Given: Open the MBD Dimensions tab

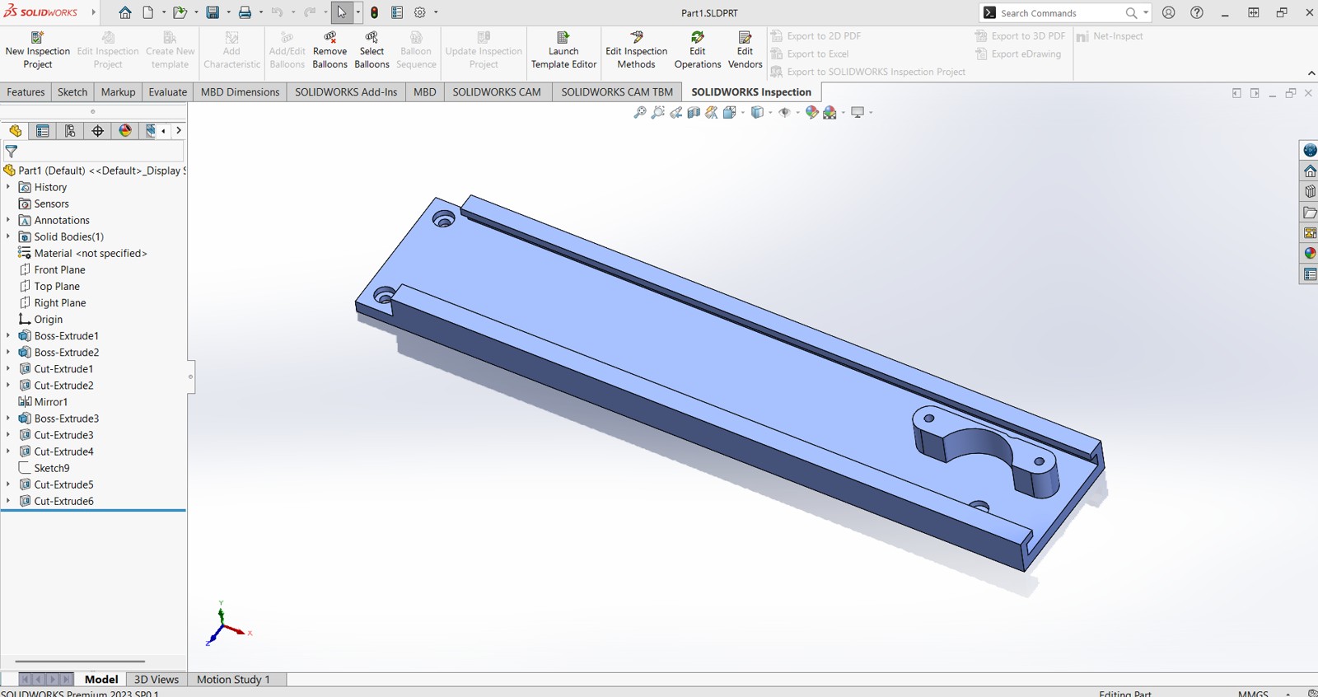Looking at the screenshot, I should click(x=241, y=92).
